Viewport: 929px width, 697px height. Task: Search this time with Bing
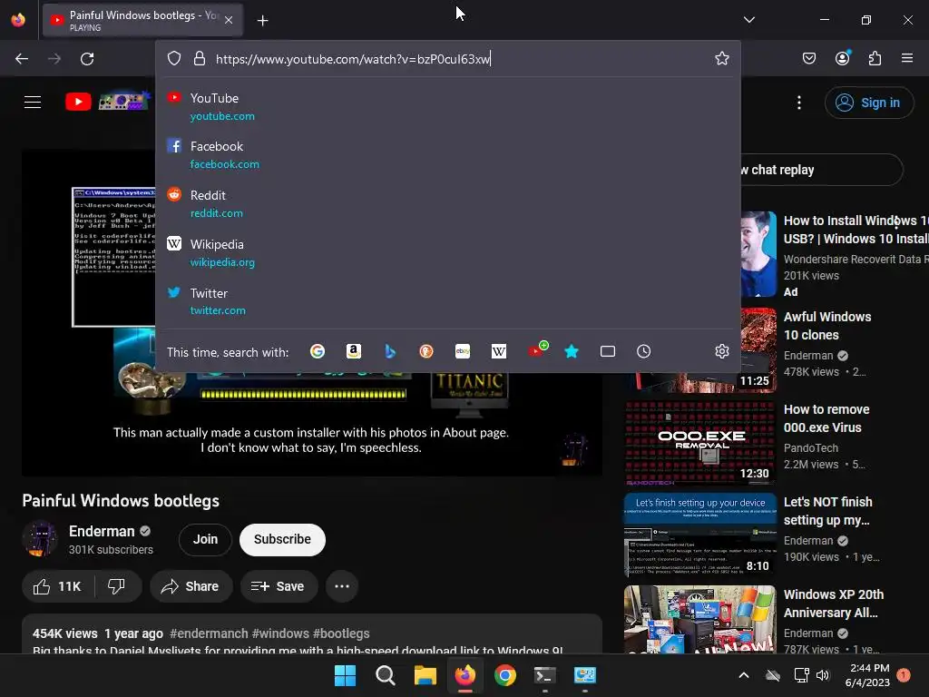390,351
